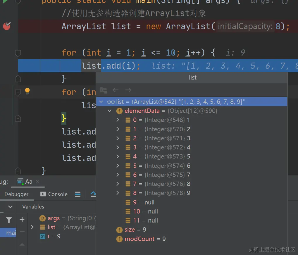Click the blue upward arrow debugger toolbar icon

click(93, 194)
